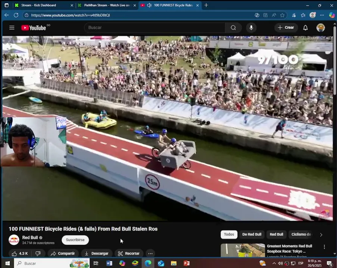337x268 pixels.
Task: Open the ESP language input indicator
Action: pyautogui.click(x=301, y=263)
